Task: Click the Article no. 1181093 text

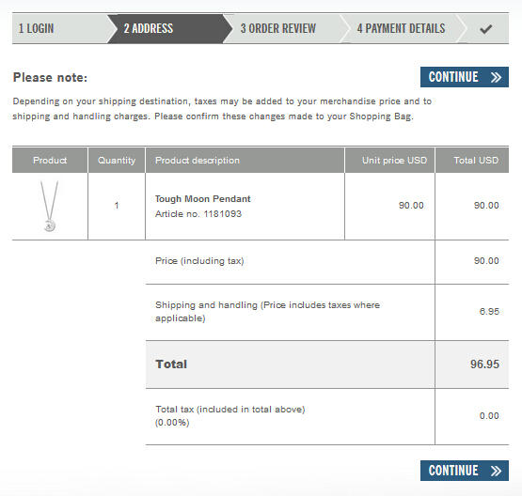Action: tap(198, 214)
